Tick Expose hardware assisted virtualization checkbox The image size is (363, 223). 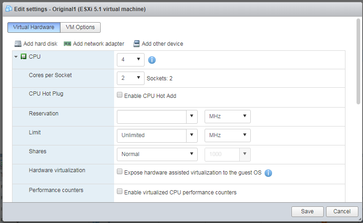[x=120, y=172]
